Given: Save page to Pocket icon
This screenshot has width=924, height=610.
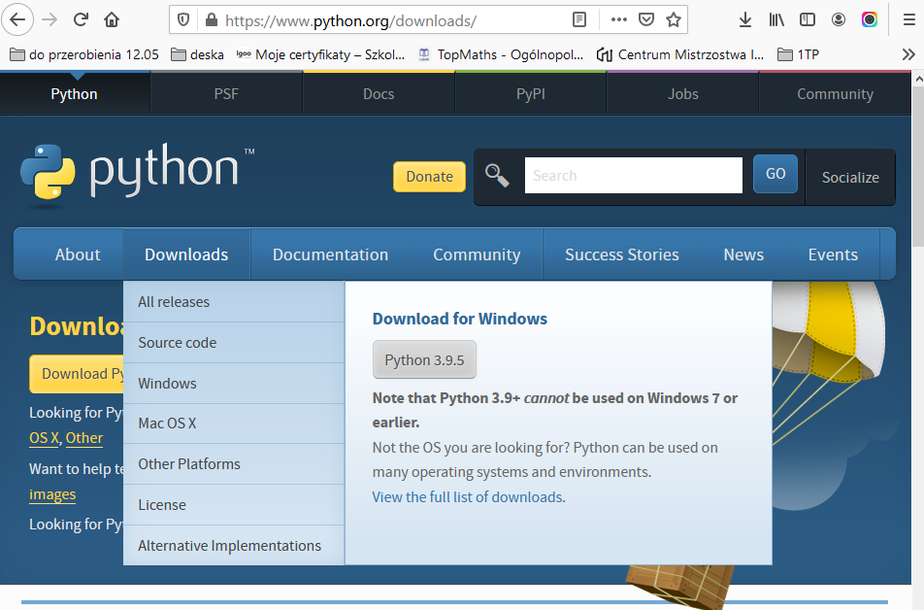Looking at the screenshot, I should 646,20.
